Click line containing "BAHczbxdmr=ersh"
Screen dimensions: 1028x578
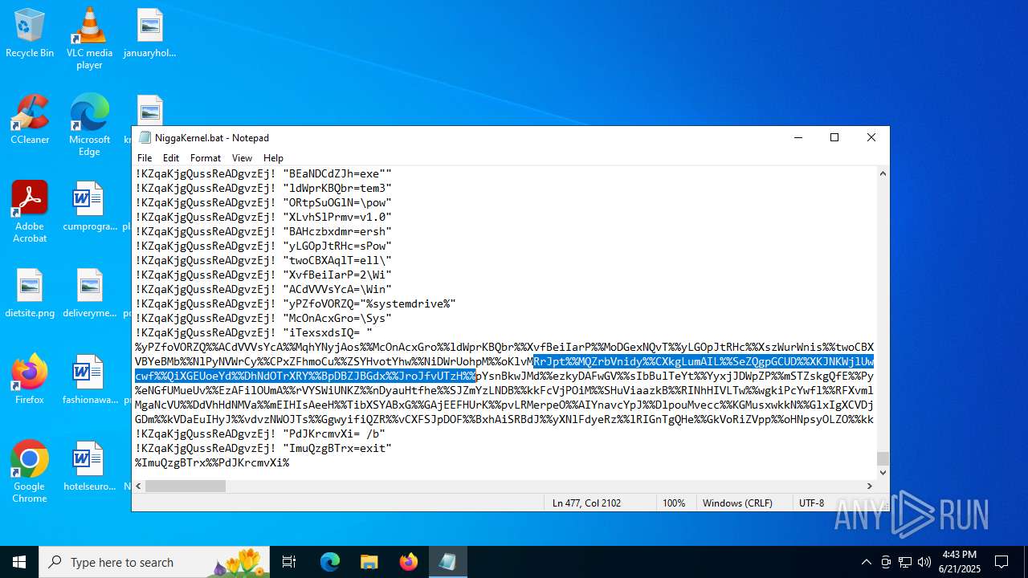(x=263, y=231)
